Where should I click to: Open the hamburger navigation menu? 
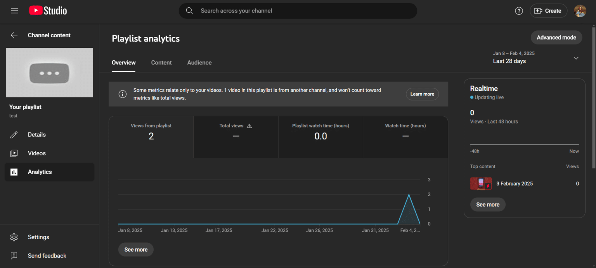click(15, 11)
